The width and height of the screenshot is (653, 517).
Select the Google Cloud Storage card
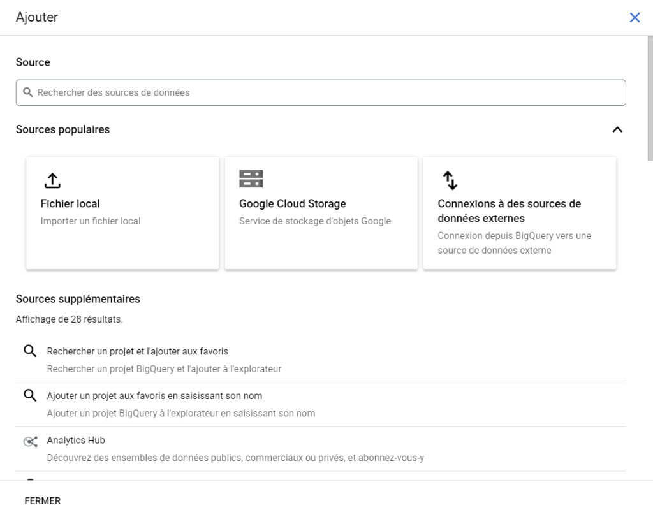[321, 213]
